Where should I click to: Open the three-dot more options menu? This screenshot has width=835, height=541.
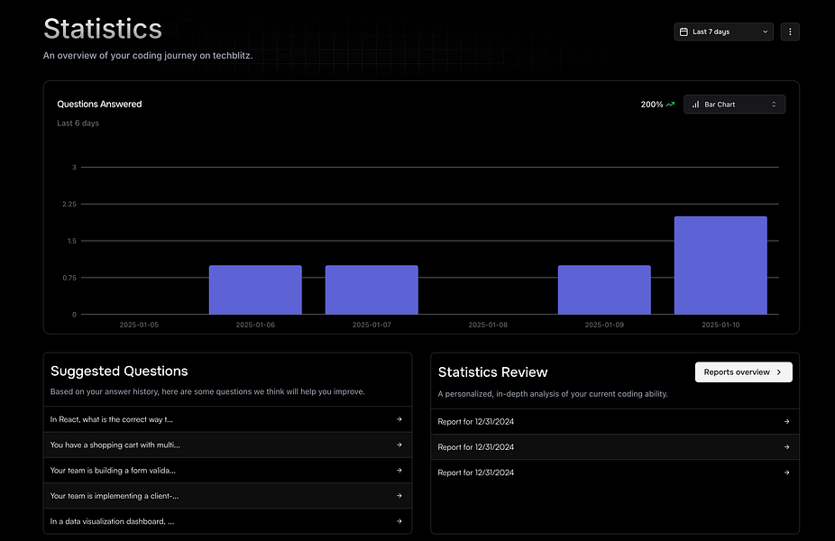tap(790, 32)
